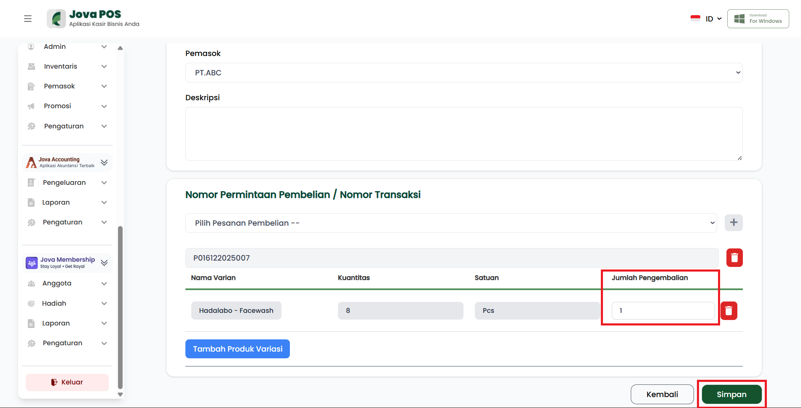Open Pilih Pesanan Pembelian dropdown
Screen dimensions: 801x408
click(451, 223)
